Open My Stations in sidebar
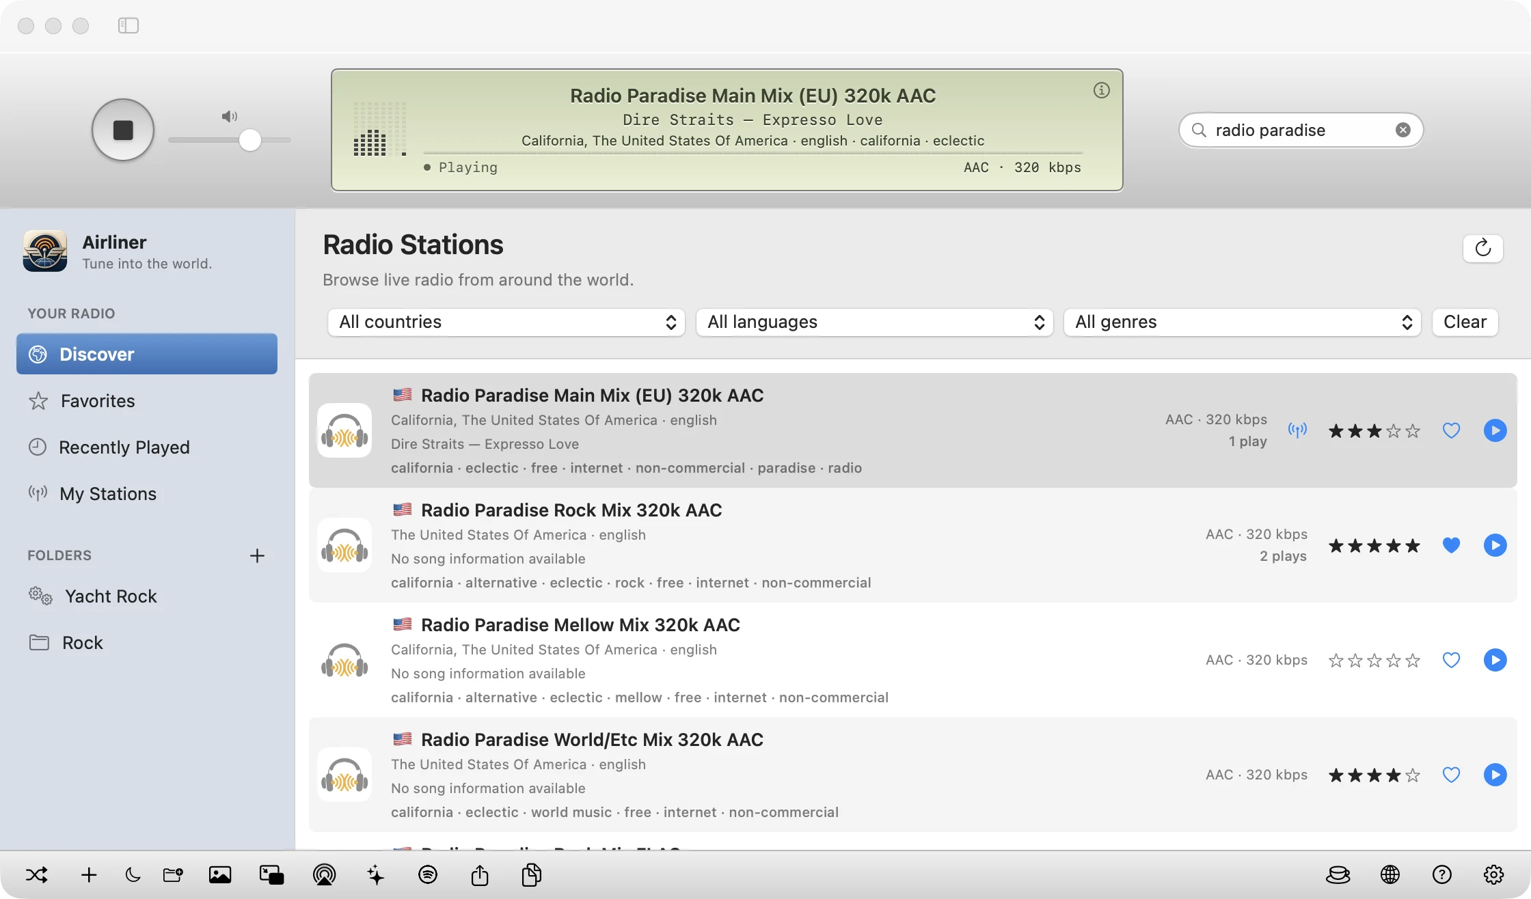The width and height of the screenshot is (1531, 899). [147, 493]
